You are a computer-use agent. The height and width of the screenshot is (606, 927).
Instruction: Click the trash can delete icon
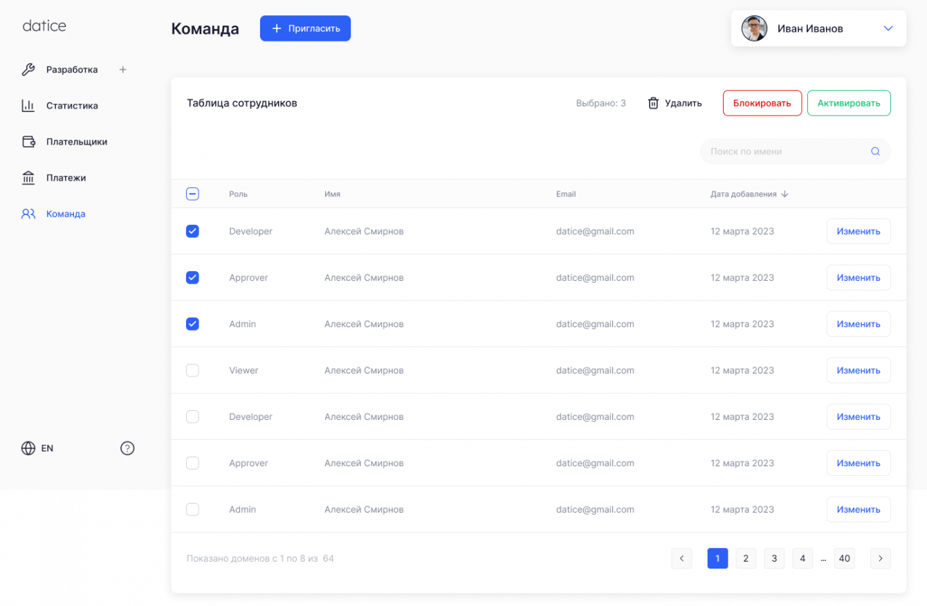click(x=653, y=103)
